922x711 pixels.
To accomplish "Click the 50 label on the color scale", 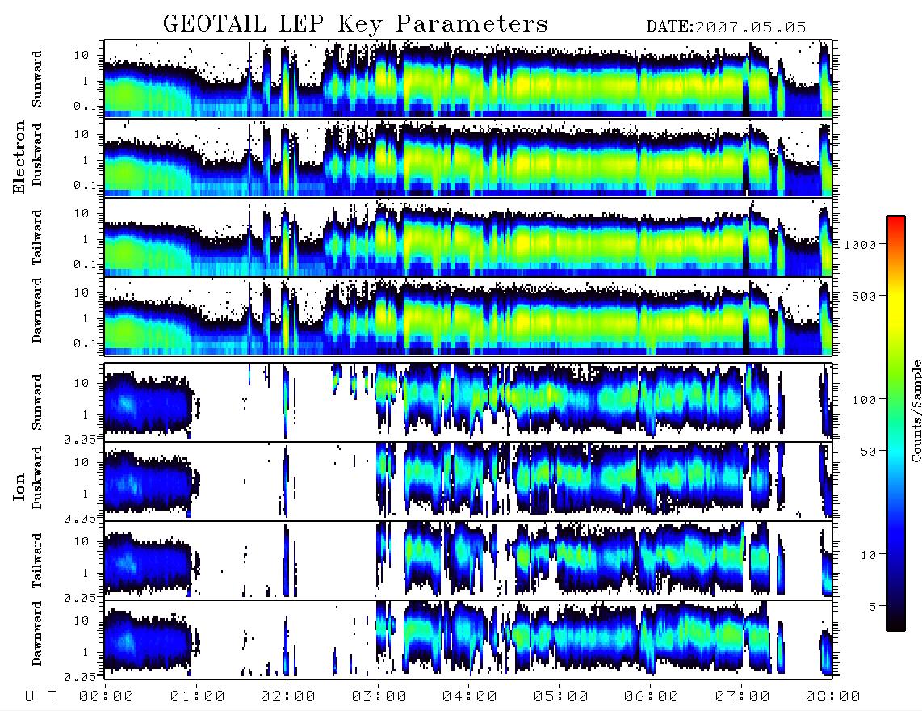I will pyautogui.click(x=867, y=452).
